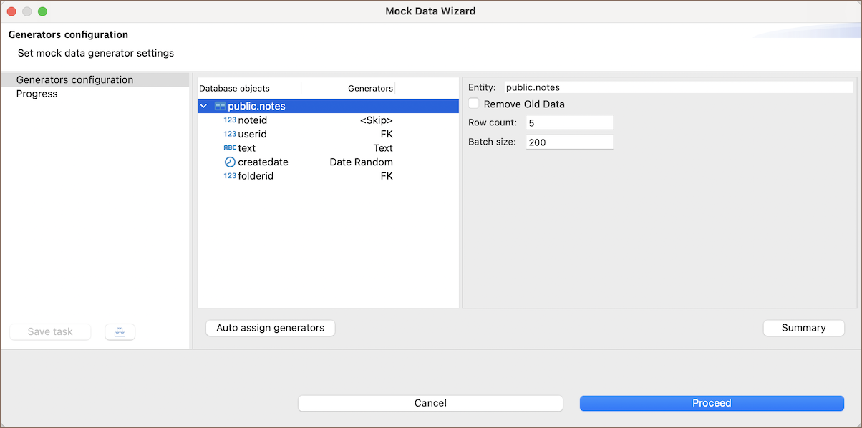
Task: Click the blue Proceed button
Action: click(x=712, y=403)
